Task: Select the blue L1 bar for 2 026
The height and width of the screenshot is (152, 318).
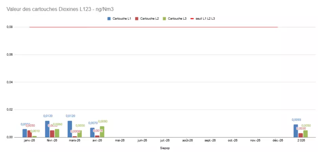Action: [x=296, y=131]
